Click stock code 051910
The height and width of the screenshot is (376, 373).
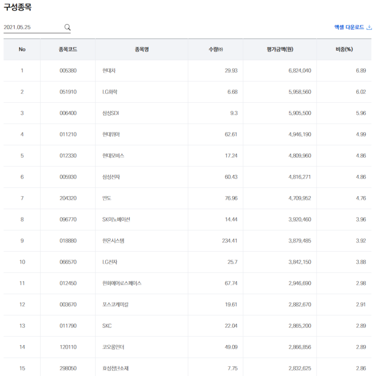tap(68, 92)
